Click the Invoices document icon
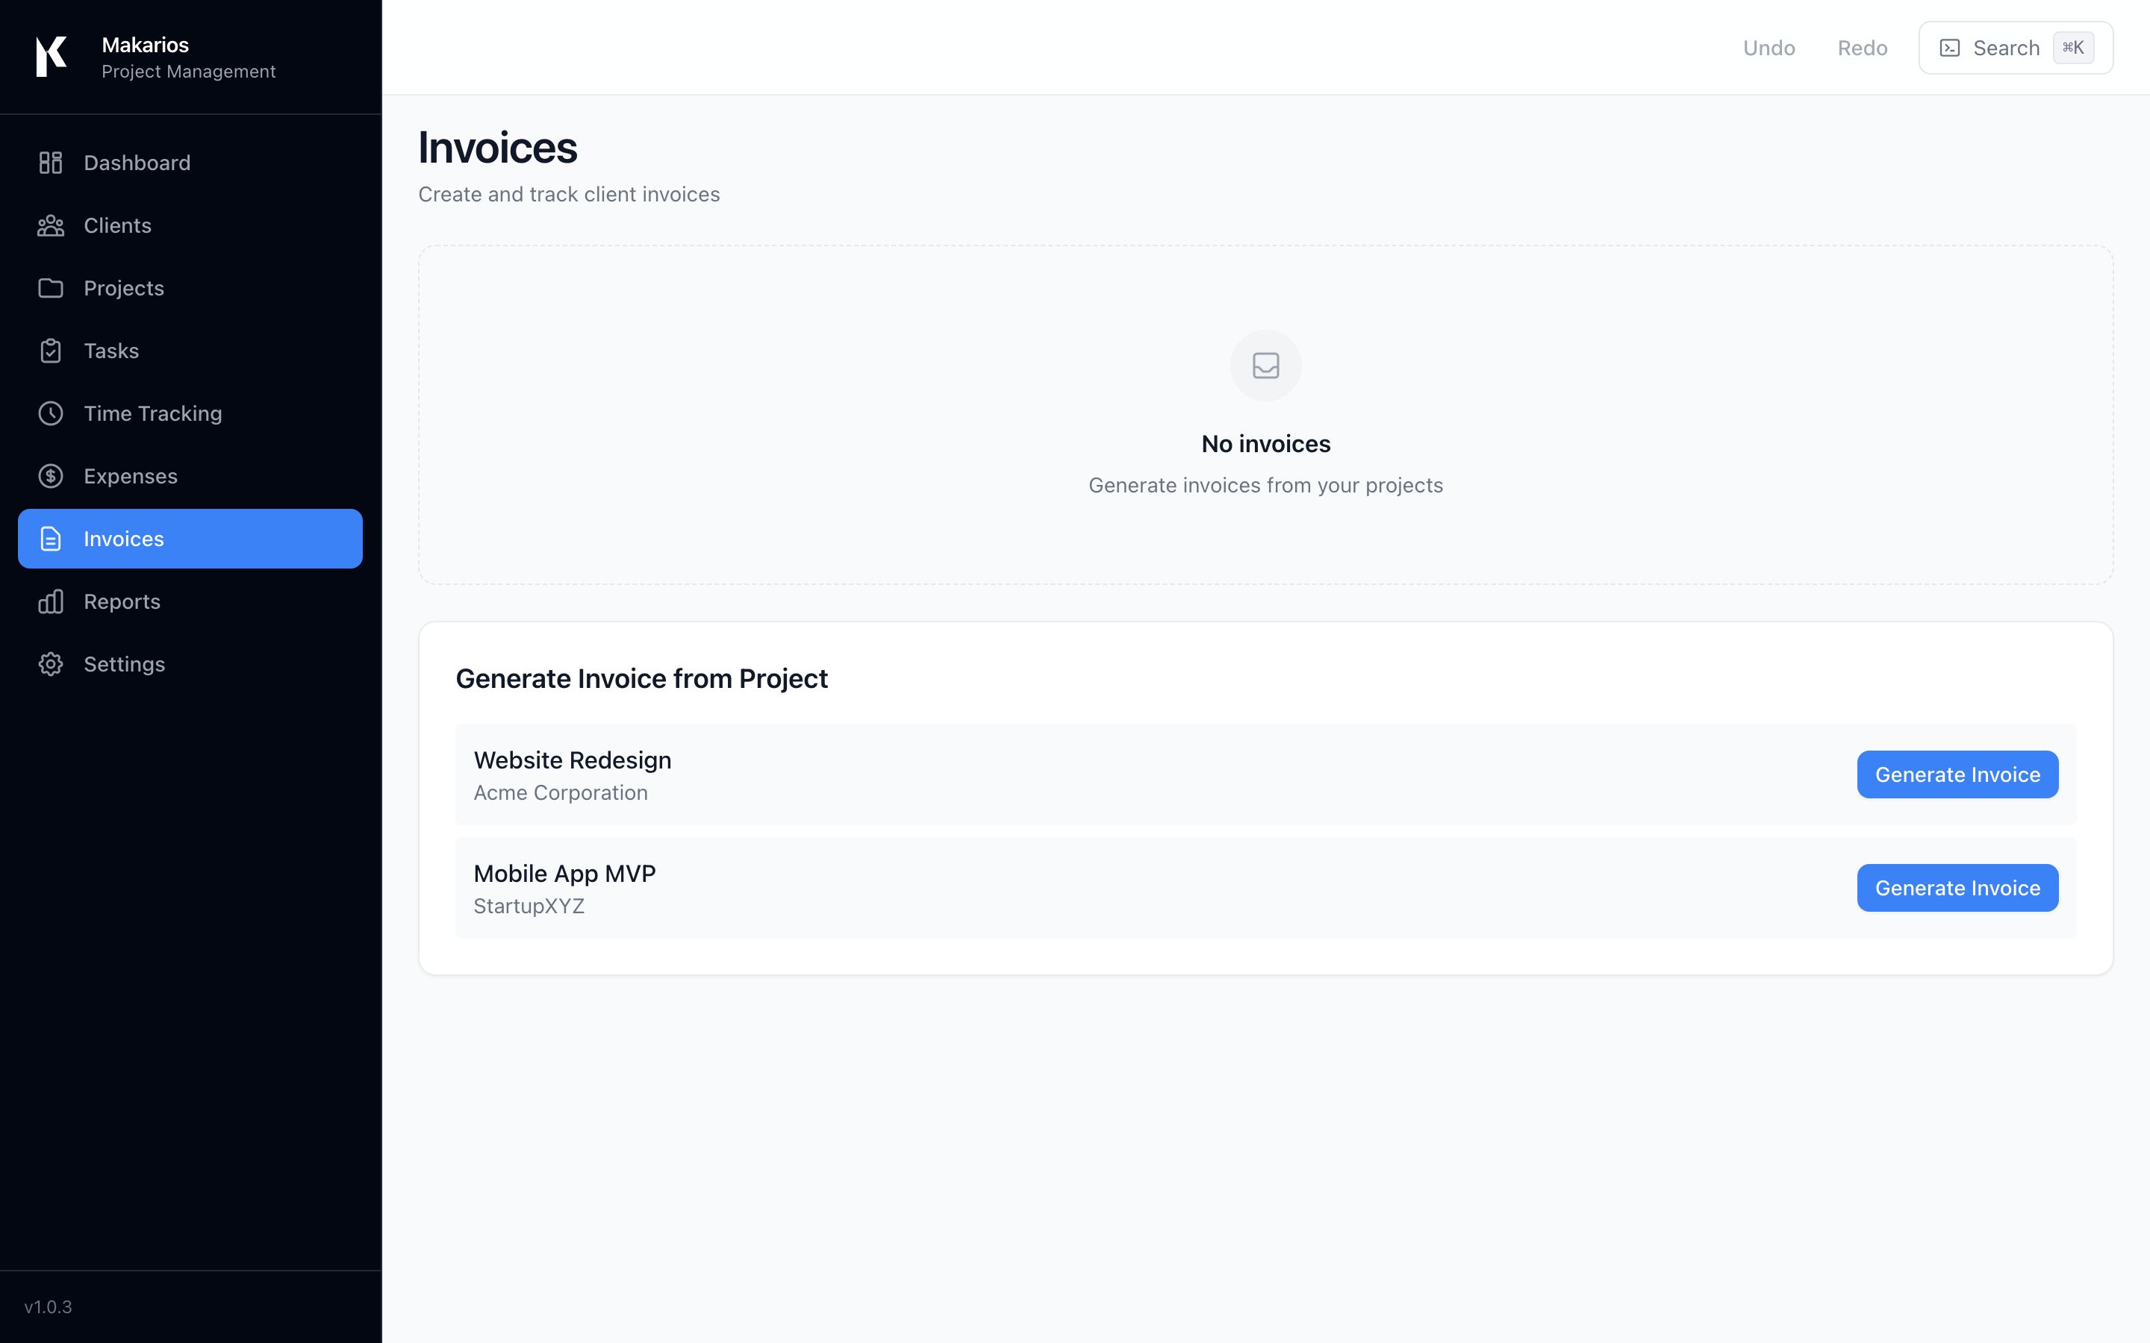This screenshot has height=1343, width=2150. 51,538
